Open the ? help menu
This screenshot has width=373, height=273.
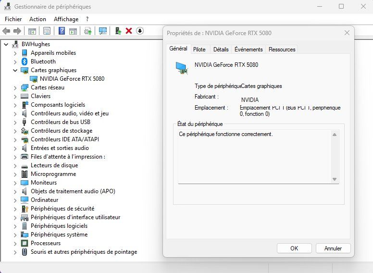tap(87, 19)
